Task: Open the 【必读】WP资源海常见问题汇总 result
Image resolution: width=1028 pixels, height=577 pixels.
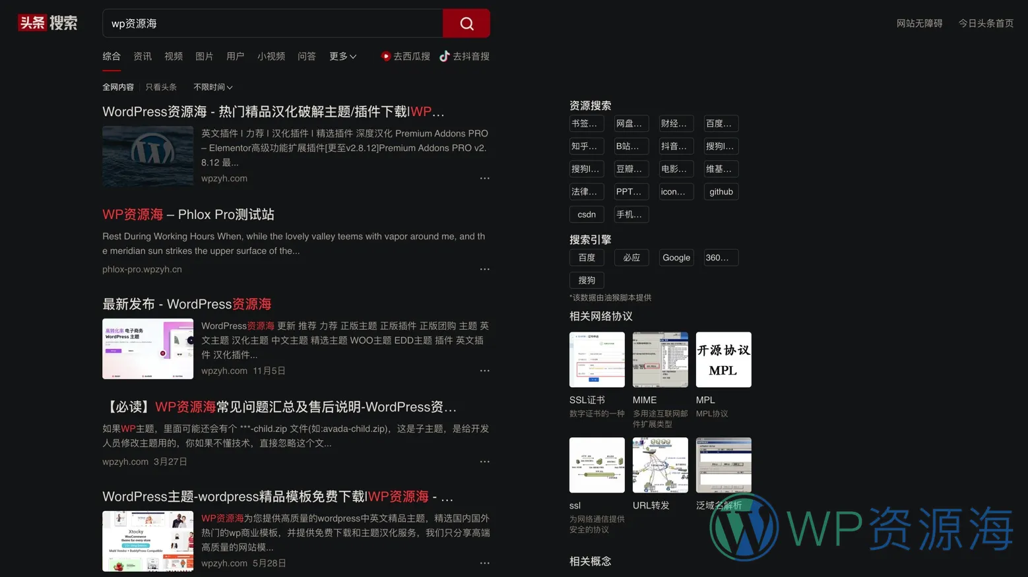Action: 279,407
